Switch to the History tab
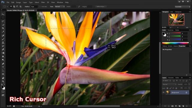 (165, 46)
